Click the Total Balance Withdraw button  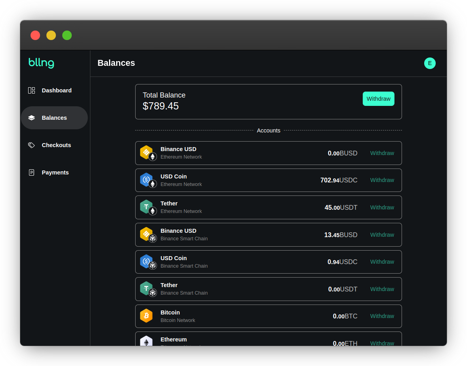378,99
